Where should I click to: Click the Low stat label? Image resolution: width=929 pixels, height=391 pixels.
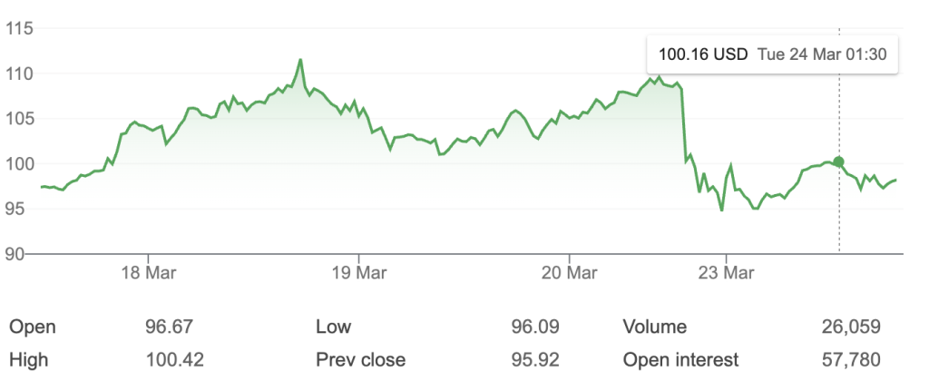333,327
